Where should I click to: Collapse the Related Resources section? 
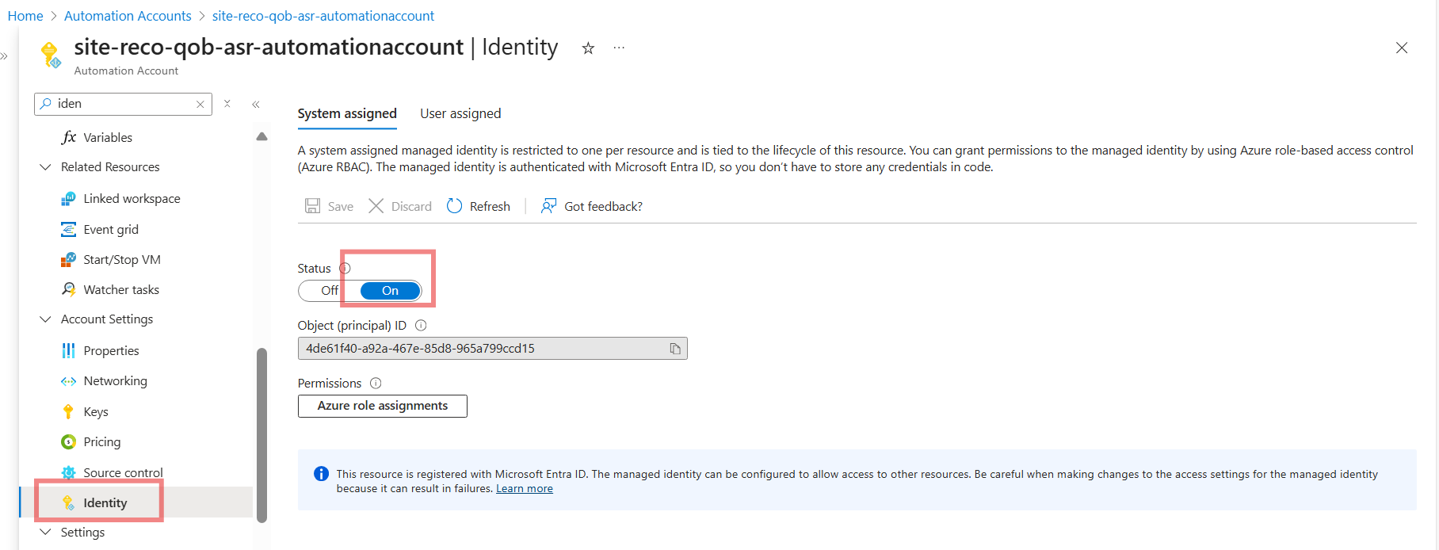[x=45, y=167]
